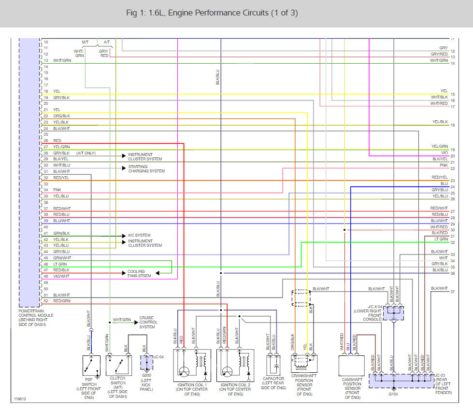This screenshot has height=409, width=473.
Task: Click the IGNITION COIL 2 caption
Action: (235, 389)
